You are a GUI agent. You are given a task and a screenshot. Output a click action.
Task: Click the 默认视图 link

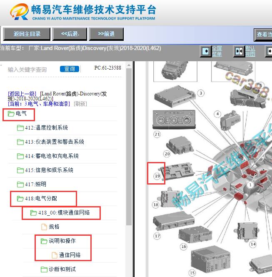pos(250,51)
